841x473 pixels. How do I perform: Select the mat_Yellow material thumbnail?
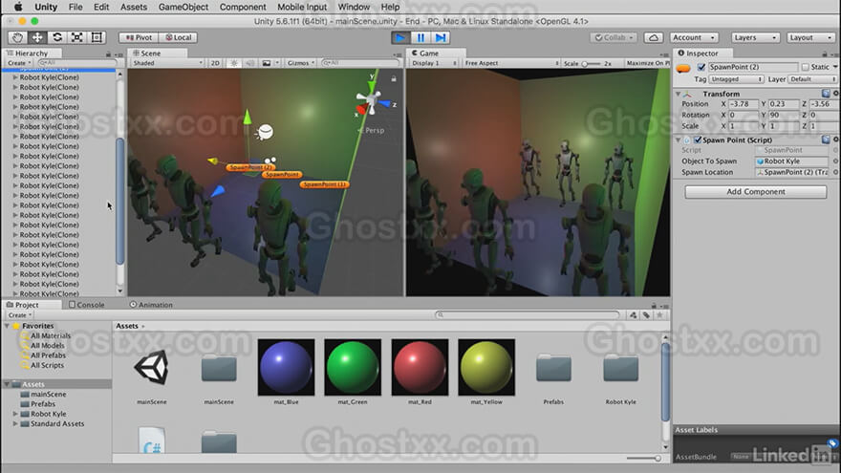(x=486, y=367)
